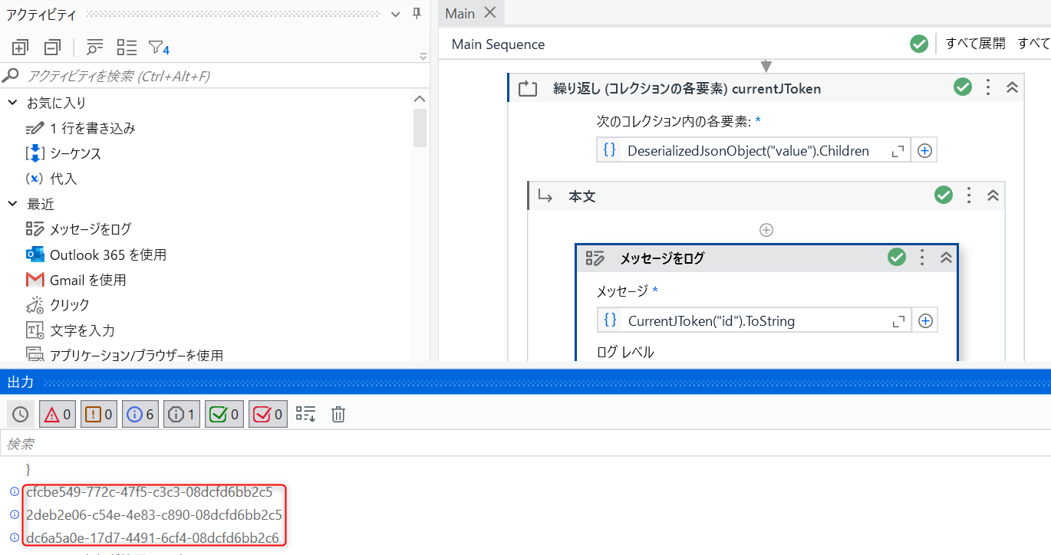Viewport: 1051px width, 555px height.
Task: Select log line cfcbe549-772c-47f5-c3c3-08dcfd6bb2c5
Action: [x=150, y=492]
